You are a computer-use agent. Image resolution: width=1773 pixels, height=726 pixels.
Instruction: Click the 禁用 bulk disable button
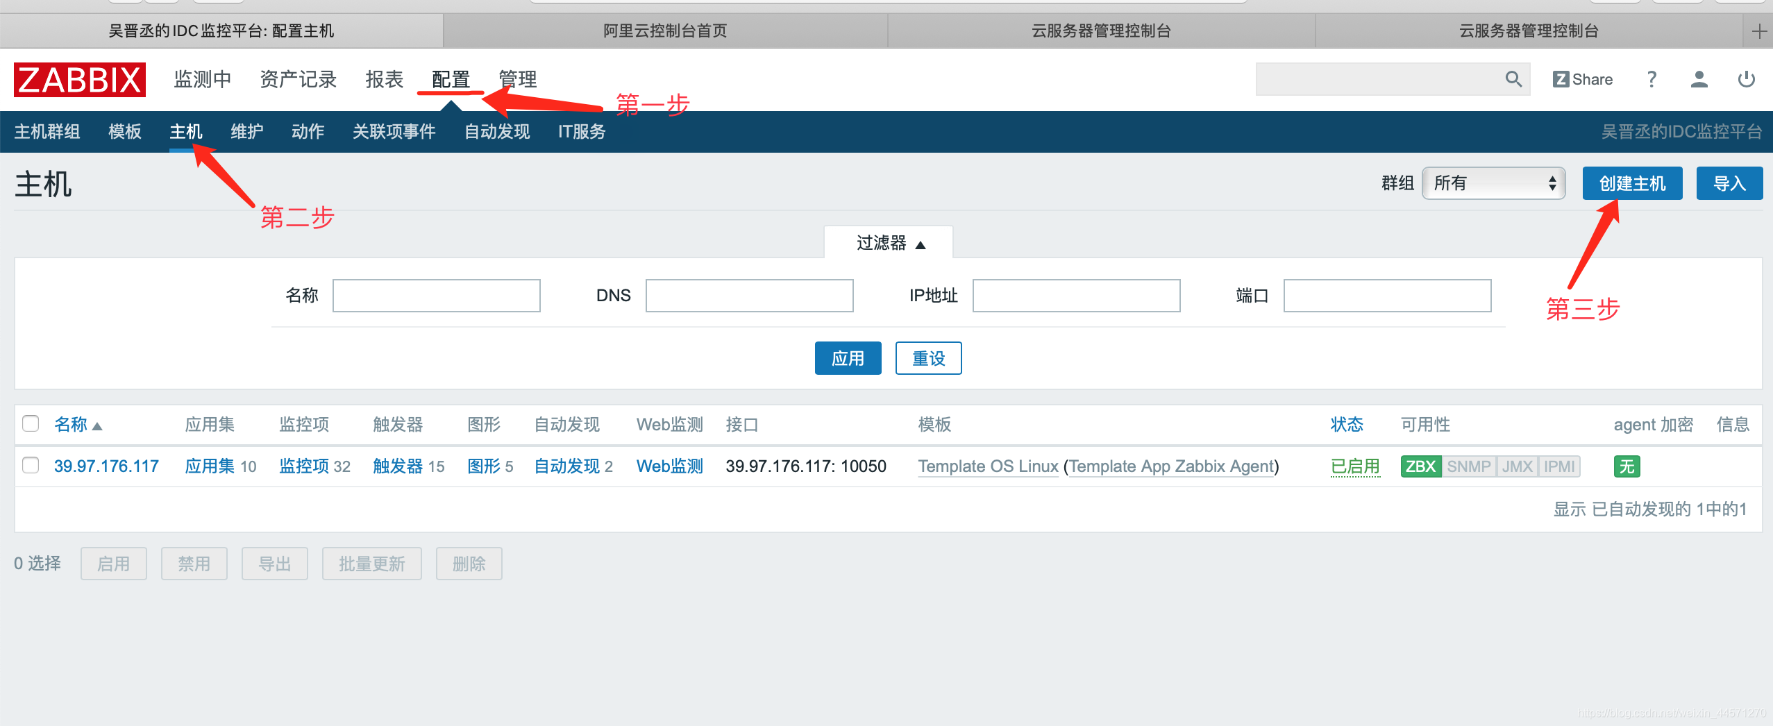pyautogui.click(x=194, y=564)
